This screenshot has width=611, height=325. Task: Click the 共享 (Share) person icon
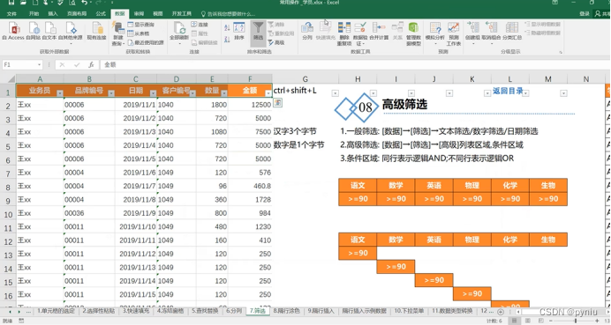pos(598,13)
